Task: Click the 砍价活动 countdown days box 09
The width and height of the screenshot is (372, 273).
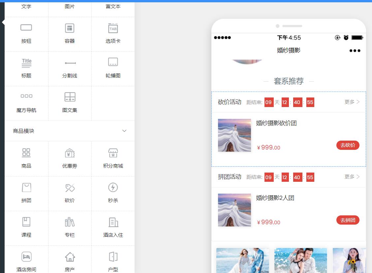Action: coord(269,102)
